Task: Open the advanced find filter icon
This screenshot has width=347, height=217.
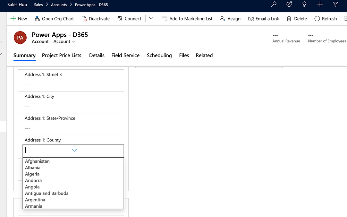Action: pyautogui.click(x=335, y=4)
